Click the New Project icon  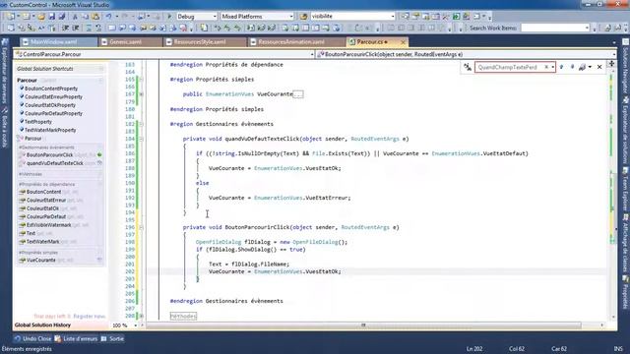pyautogui.click(x=11, y=17)
